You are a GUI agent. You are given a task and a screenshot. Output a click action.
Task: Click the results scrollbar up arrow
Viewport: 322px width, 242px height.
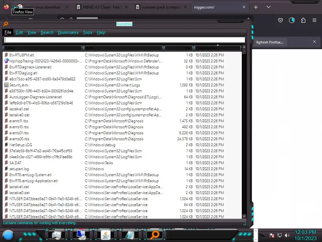pyautogui.click(x=244, y=47)
